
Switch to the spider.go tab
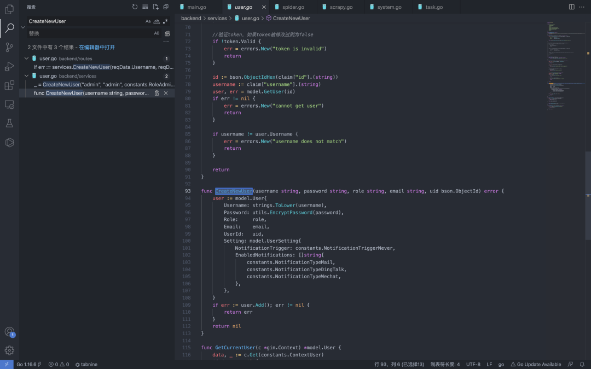click(x=293, y=7)
